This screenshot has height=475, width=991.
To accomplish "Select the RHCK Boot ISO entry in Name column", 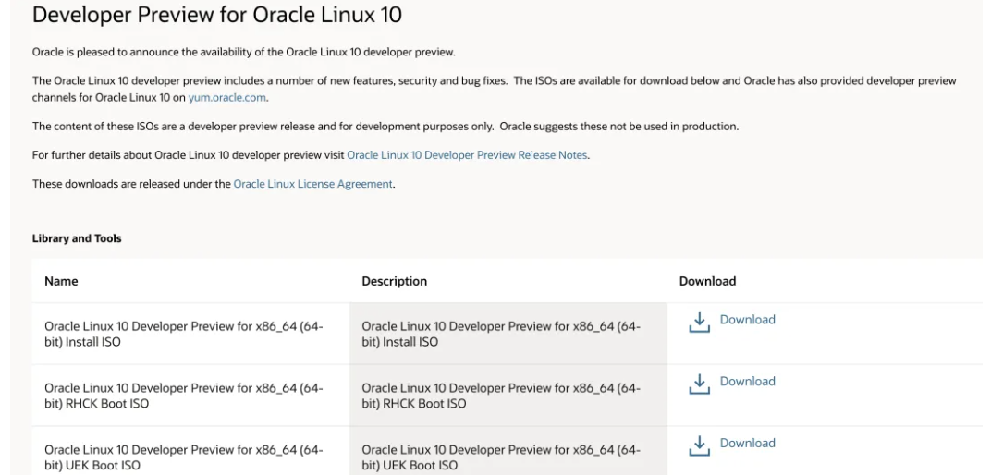I will click(x=183, y=396).
